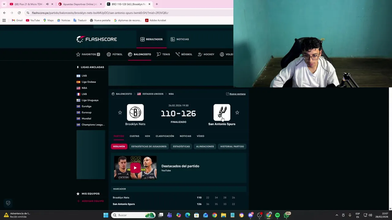Switch to H2H tab

(147, 136)
